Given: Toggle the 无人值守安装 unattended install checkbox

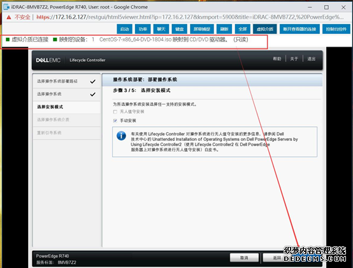Looking at the screenshot, I should [115, 112].
